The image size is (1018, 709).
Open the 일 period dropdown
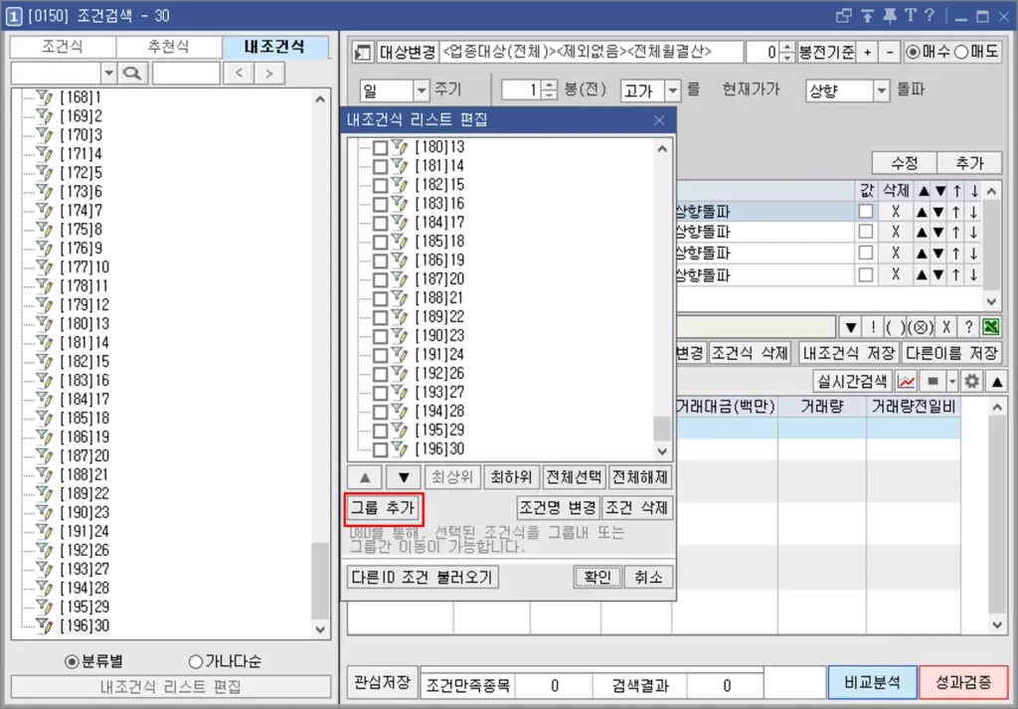point(422,90)
